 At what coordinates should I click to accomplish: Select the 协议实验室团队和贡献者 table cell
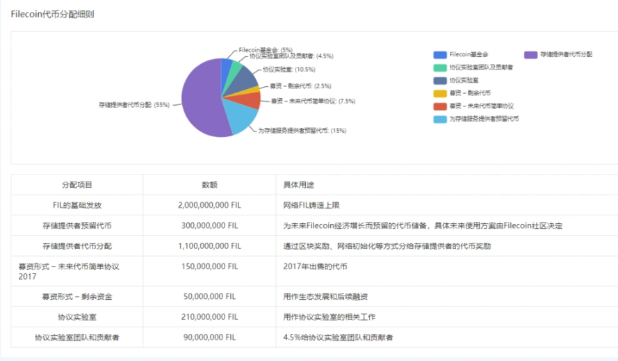[x=77, y=337]
